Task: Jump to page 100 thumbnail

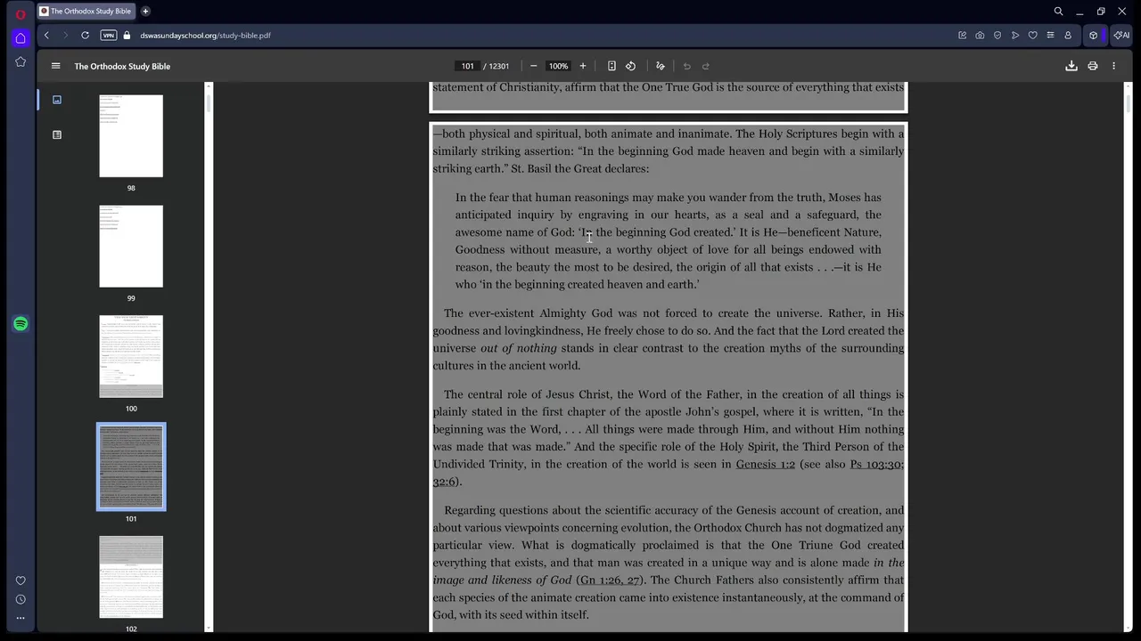Action: click(131, 356)
